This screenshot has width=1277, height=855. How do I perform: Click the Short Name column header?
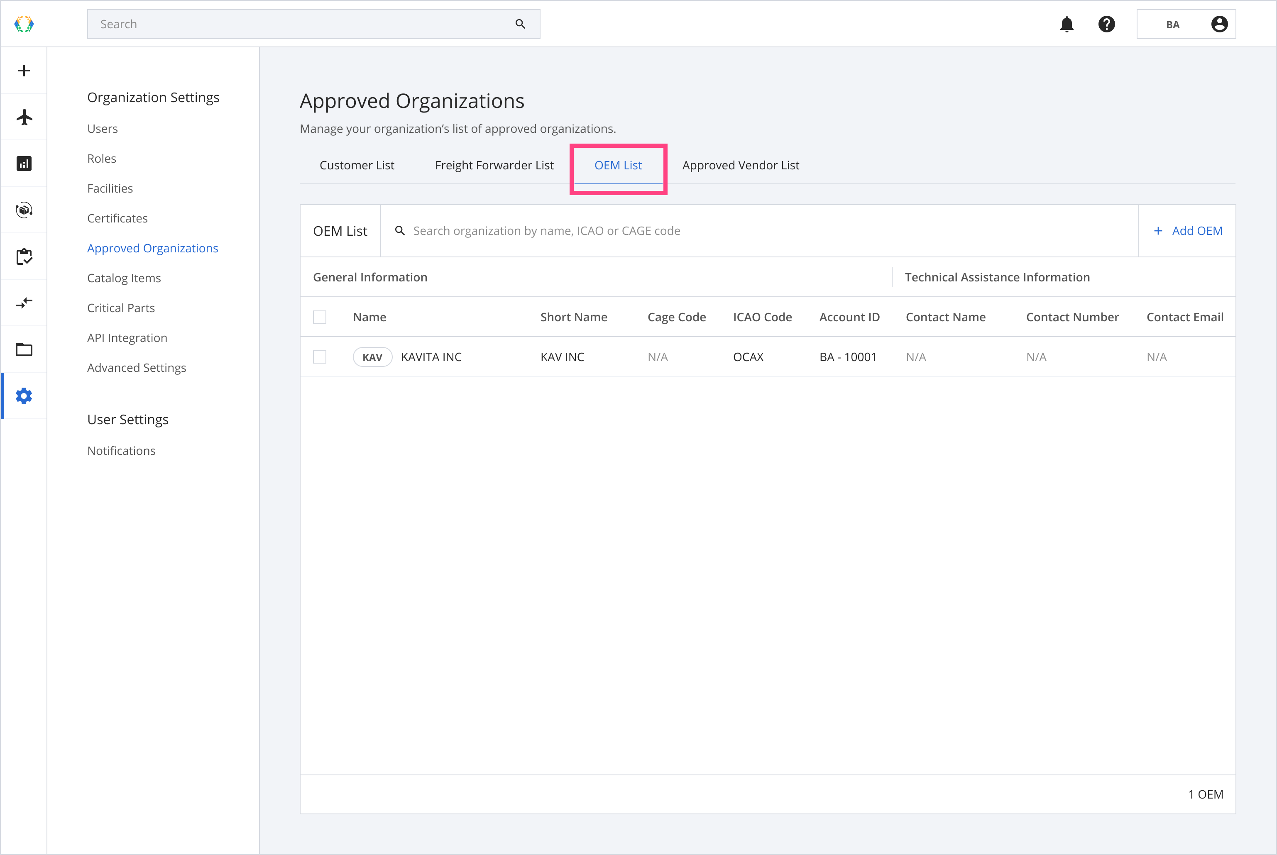[574, 317]
